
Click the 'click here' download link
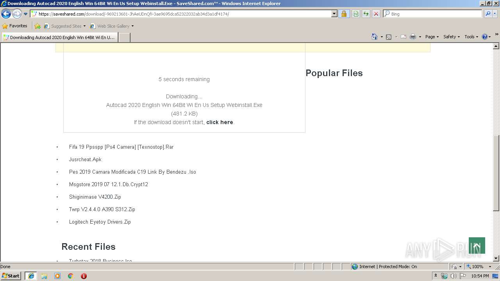point(220,122)
